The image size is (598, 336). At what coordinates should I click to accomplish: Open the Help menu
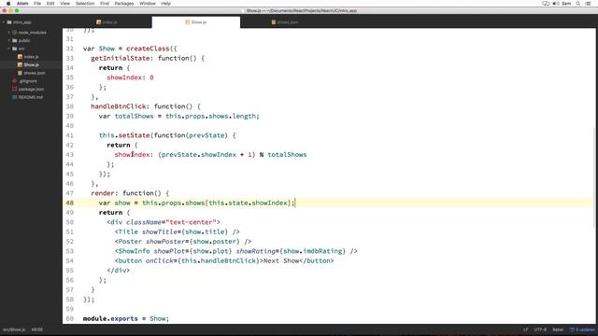(x=166, y=4)
